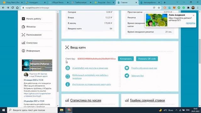Reload the rucaptcha page
The height and width of the screenshot is (113, 201).
(13, 8)
